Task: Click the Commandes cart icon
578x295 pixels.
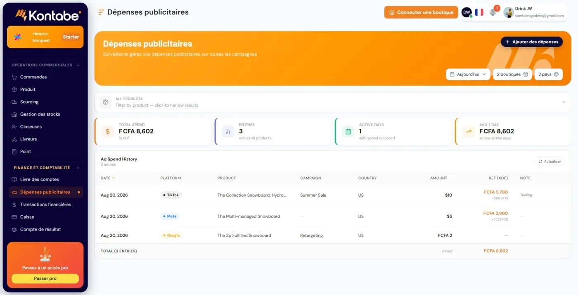Action: click(14, 77)
